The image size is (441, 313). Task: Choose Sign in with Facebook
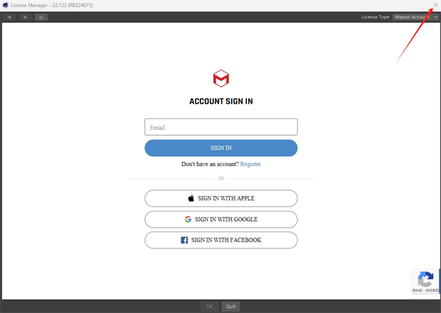220,240
